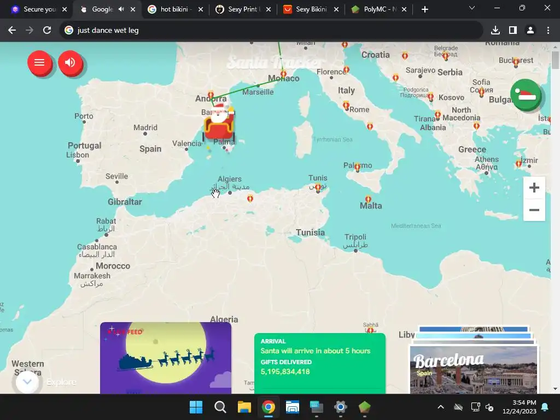
Task: Open the red hamburger menu button
Action: click(x=39, y=62)
